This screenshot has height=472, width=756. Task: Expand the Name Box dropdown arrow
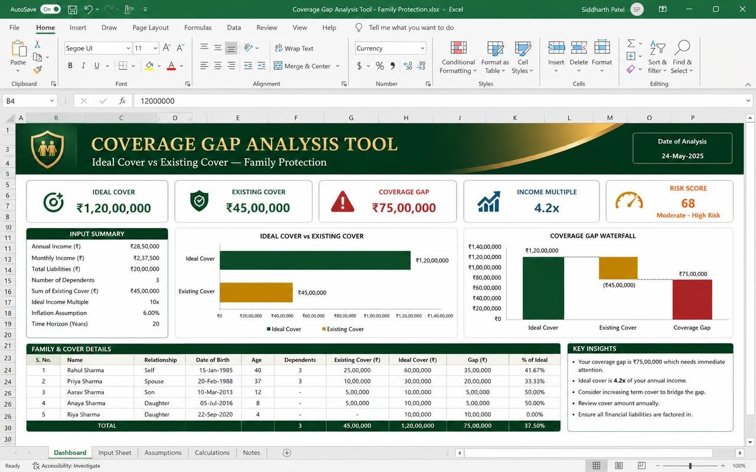(51, 101)
